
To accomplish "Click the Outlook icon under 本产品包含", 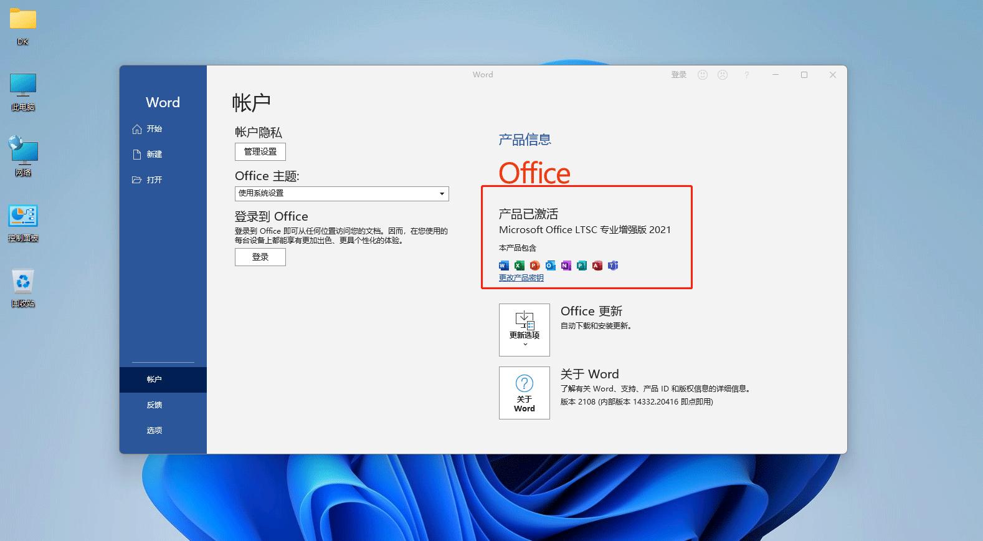I will (550, 266).
